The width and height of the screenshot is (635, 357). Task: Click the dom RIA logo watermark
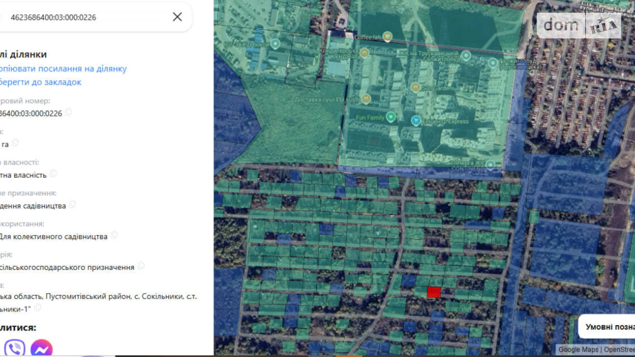pos(579,25)
